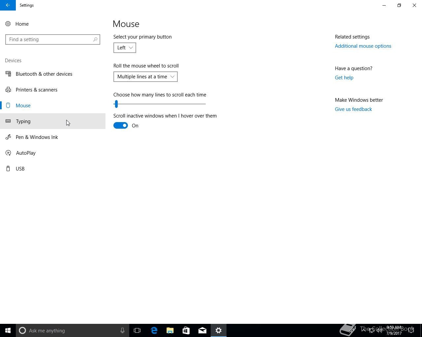Close the Settings window
The height and width of the screenshot is (337, 422).
[x=414, y=5]
